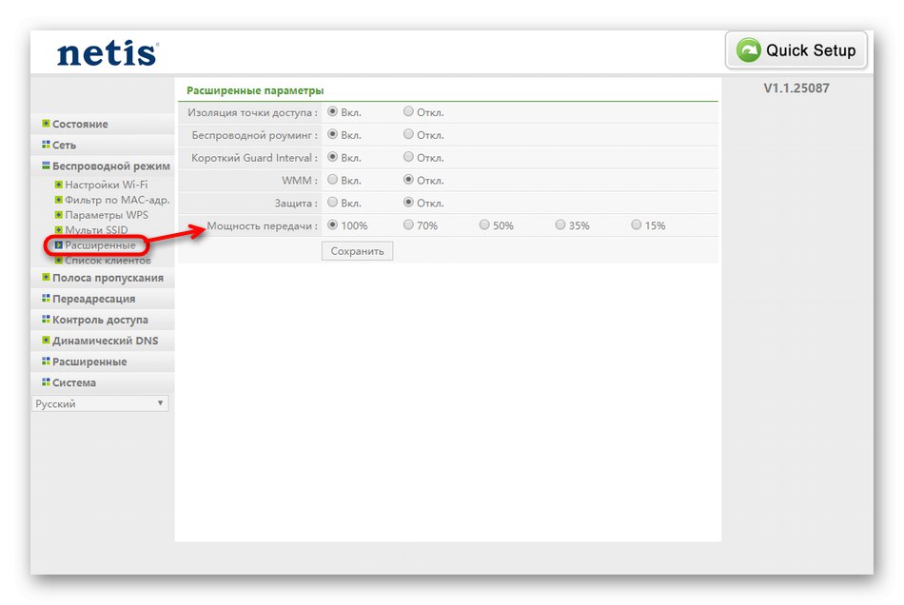Screen dimensions: 904x605
Task: Open the Полоса пропускания page
Action: click(108, 278)
